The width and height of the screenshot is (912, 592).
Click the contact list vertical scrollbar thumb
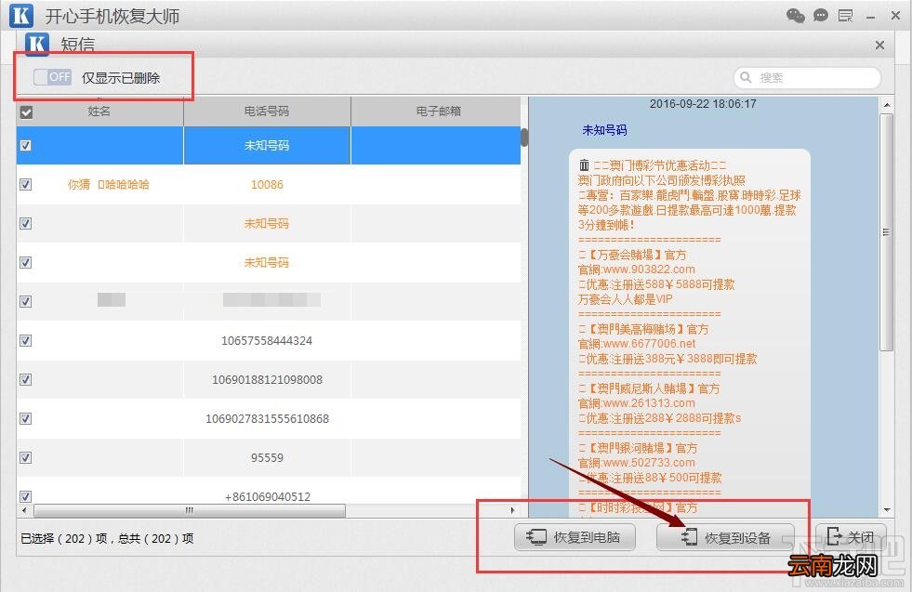tap(524, 138)
